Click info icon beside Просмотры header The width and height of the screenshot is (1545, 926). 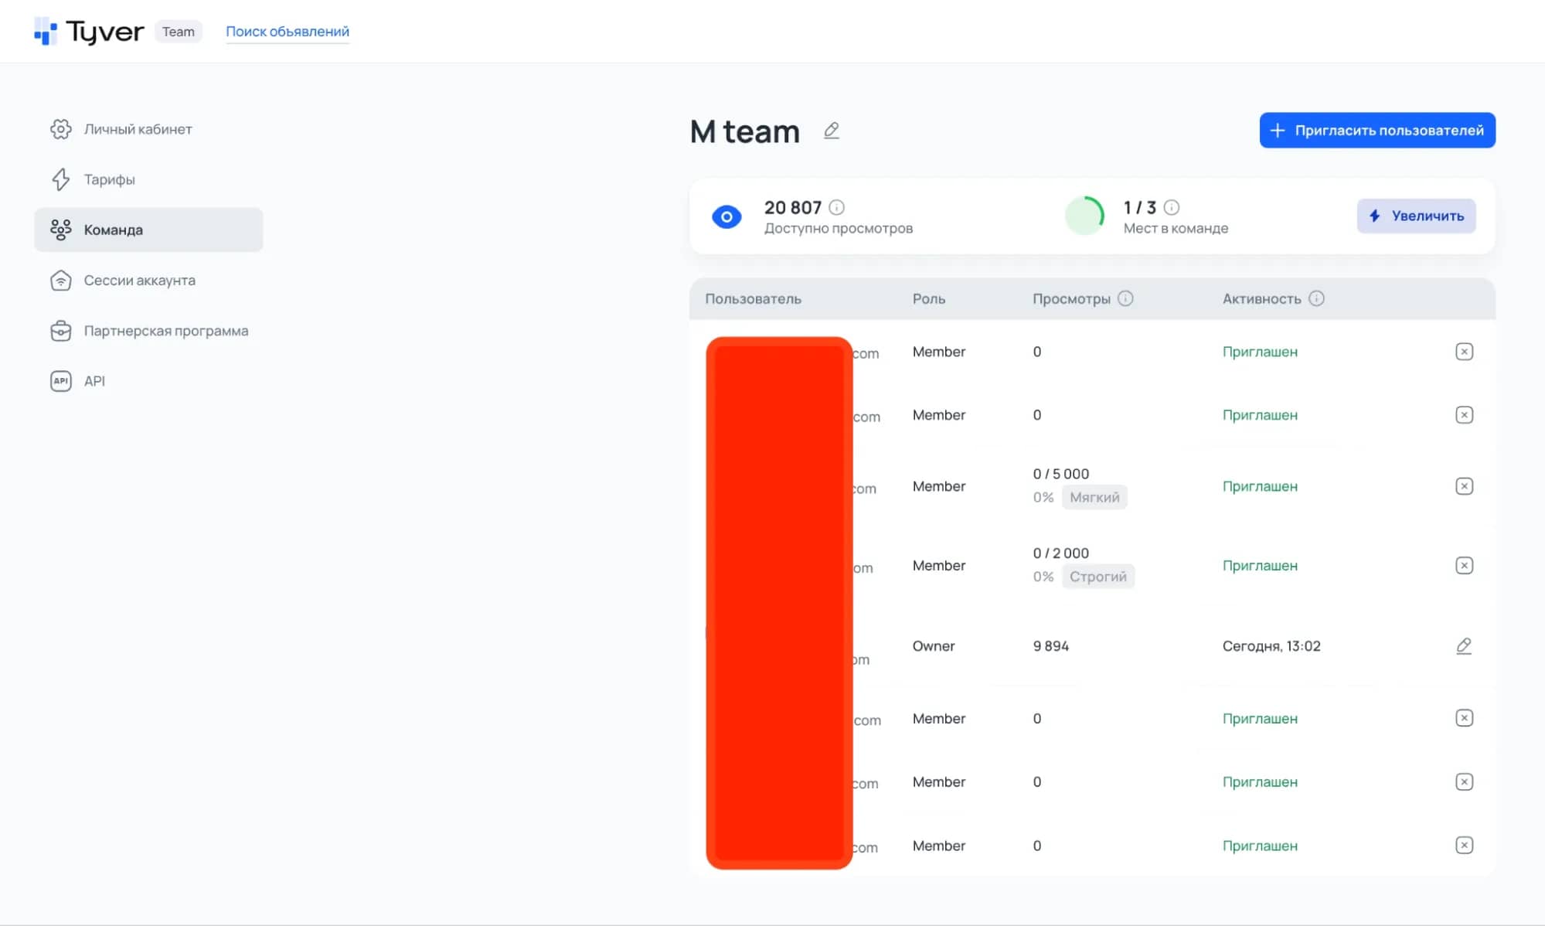pos(1125,298)
